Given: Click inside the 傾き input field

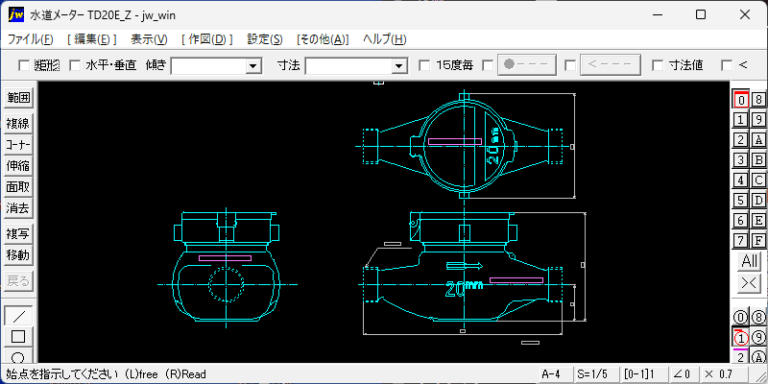Looking at the screenshot, I should [x=208, y=65].
